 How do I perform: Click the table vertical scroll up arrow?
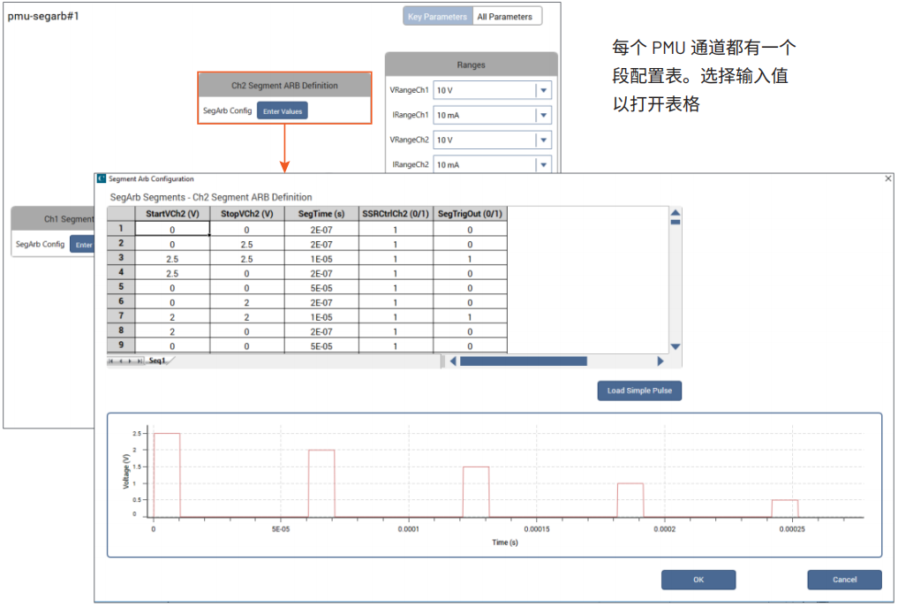(x=675, y=213)
